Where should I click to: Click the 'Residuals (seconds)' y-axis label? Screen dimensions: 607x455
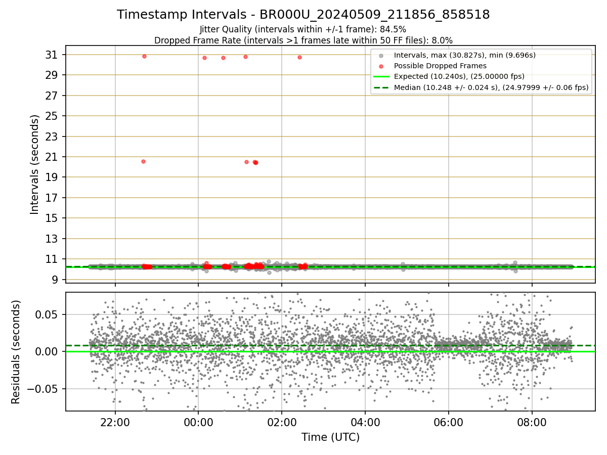[16, 352]
